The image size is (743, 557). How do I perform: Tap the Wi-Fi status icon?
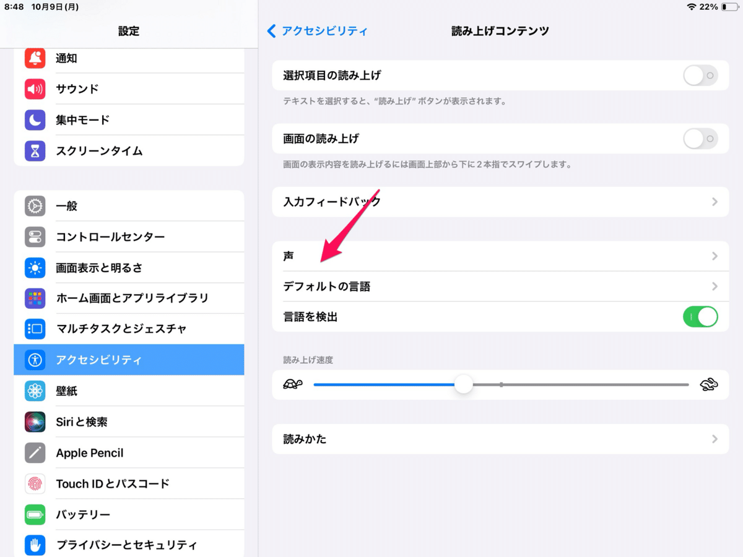pos(691,7)
